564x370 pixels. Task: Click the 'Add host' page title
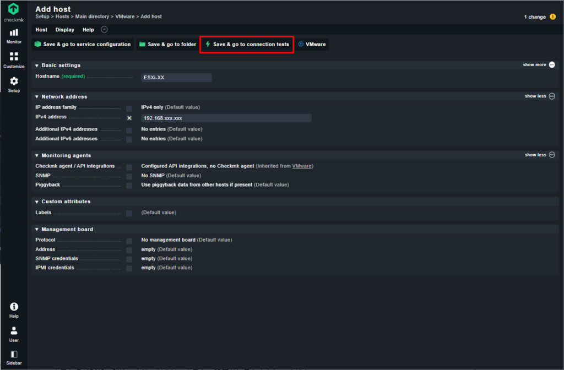coord(53,9)
